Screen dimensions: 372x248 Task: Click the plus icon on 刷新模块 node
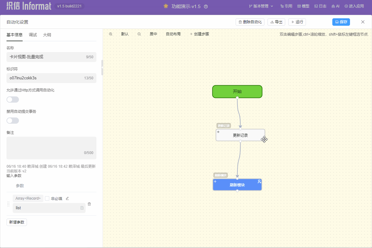215,181
